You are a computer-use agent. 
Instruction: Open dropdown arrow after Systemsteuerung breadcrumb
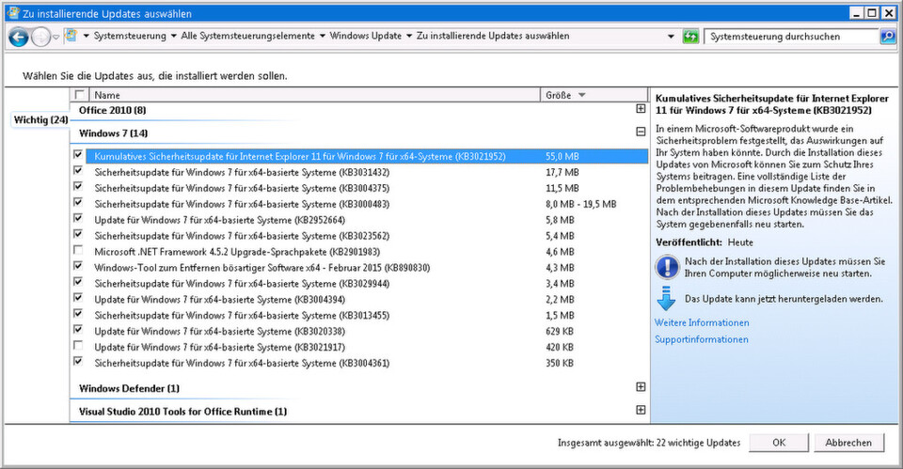(x=173, y=36)
